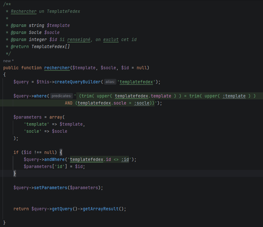The width and height of the screenshot is (263, 227).
Task: Click the null default value in the function signature
Action: click(x=141, y=68)
